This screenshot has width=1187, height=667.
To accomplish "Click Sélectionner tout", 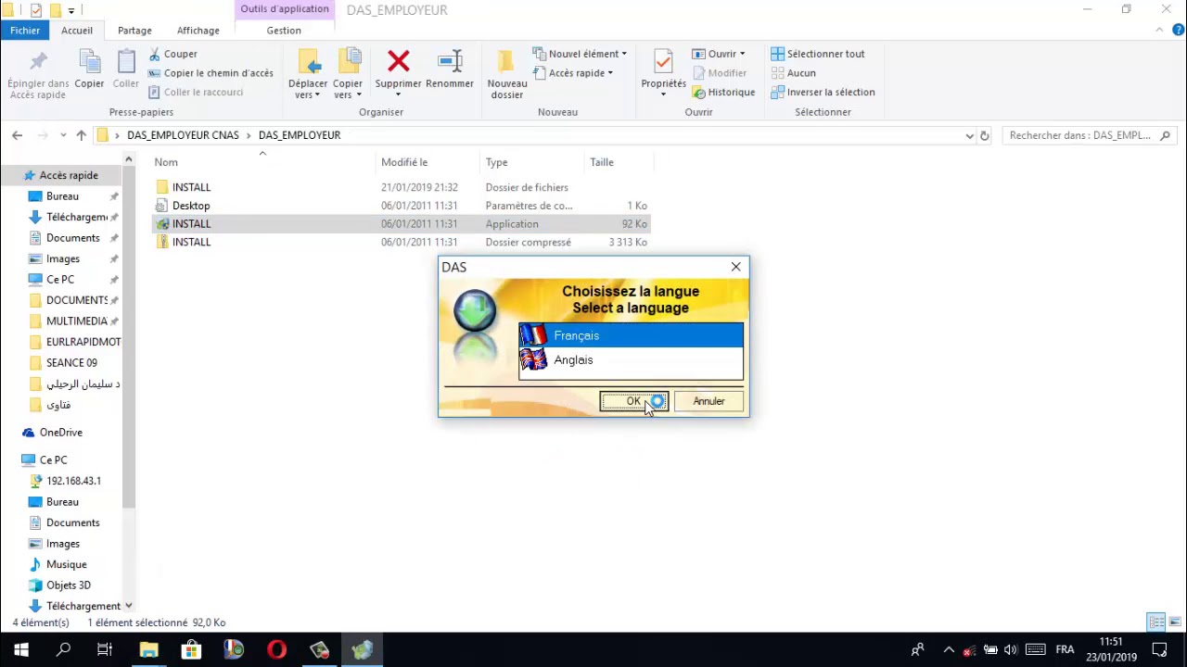I will (x=818, y=54).
